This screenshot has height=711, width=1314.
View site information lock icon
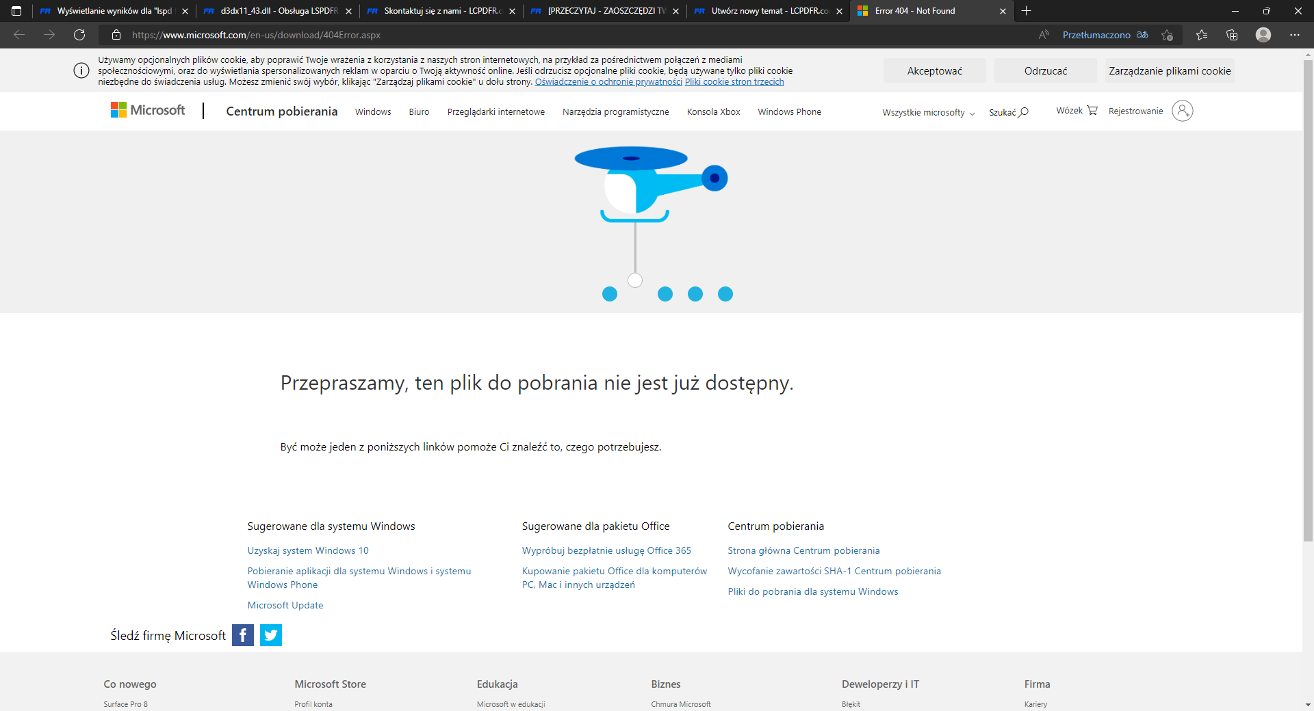coord(116,35)
